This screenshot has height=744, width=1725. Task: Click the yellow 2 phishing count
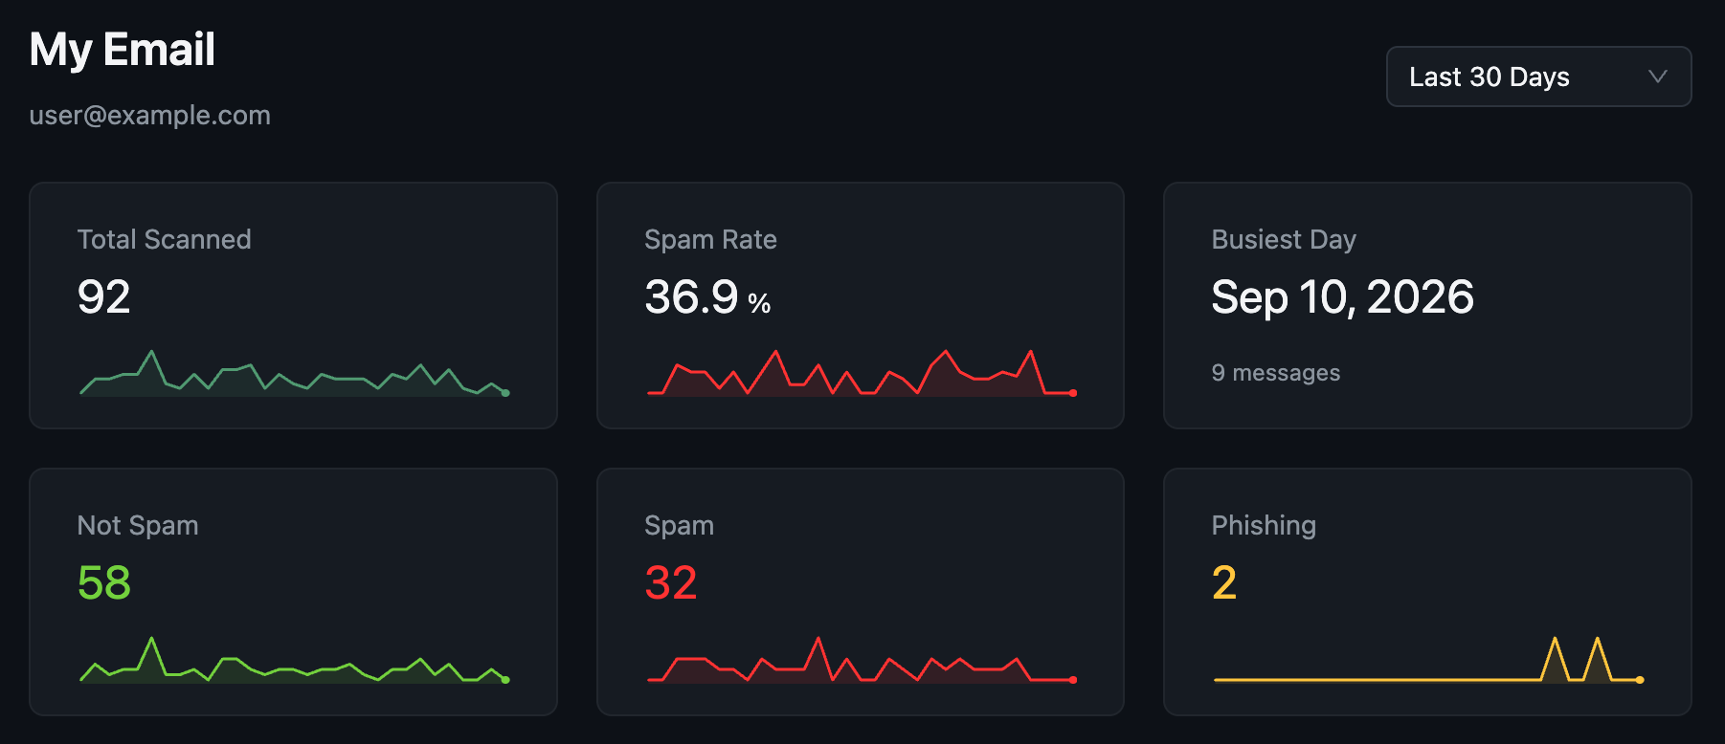[x=1224, y=582]
